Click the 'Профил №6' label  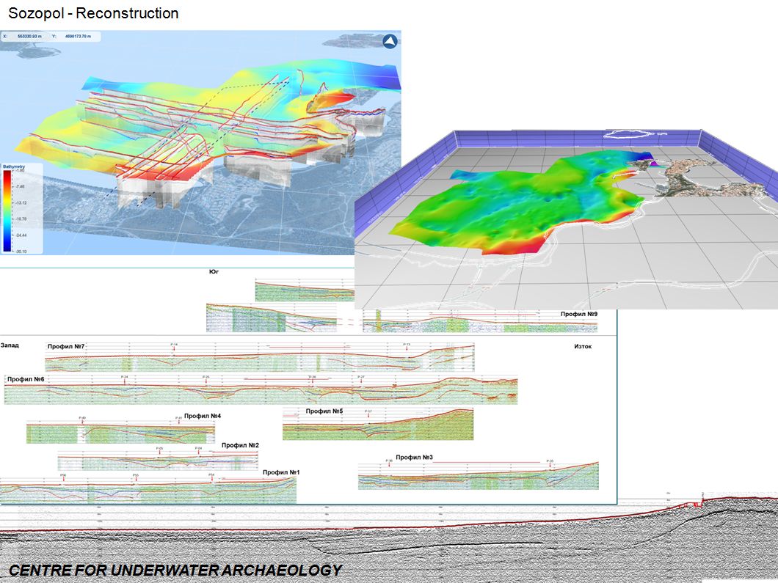26,378
